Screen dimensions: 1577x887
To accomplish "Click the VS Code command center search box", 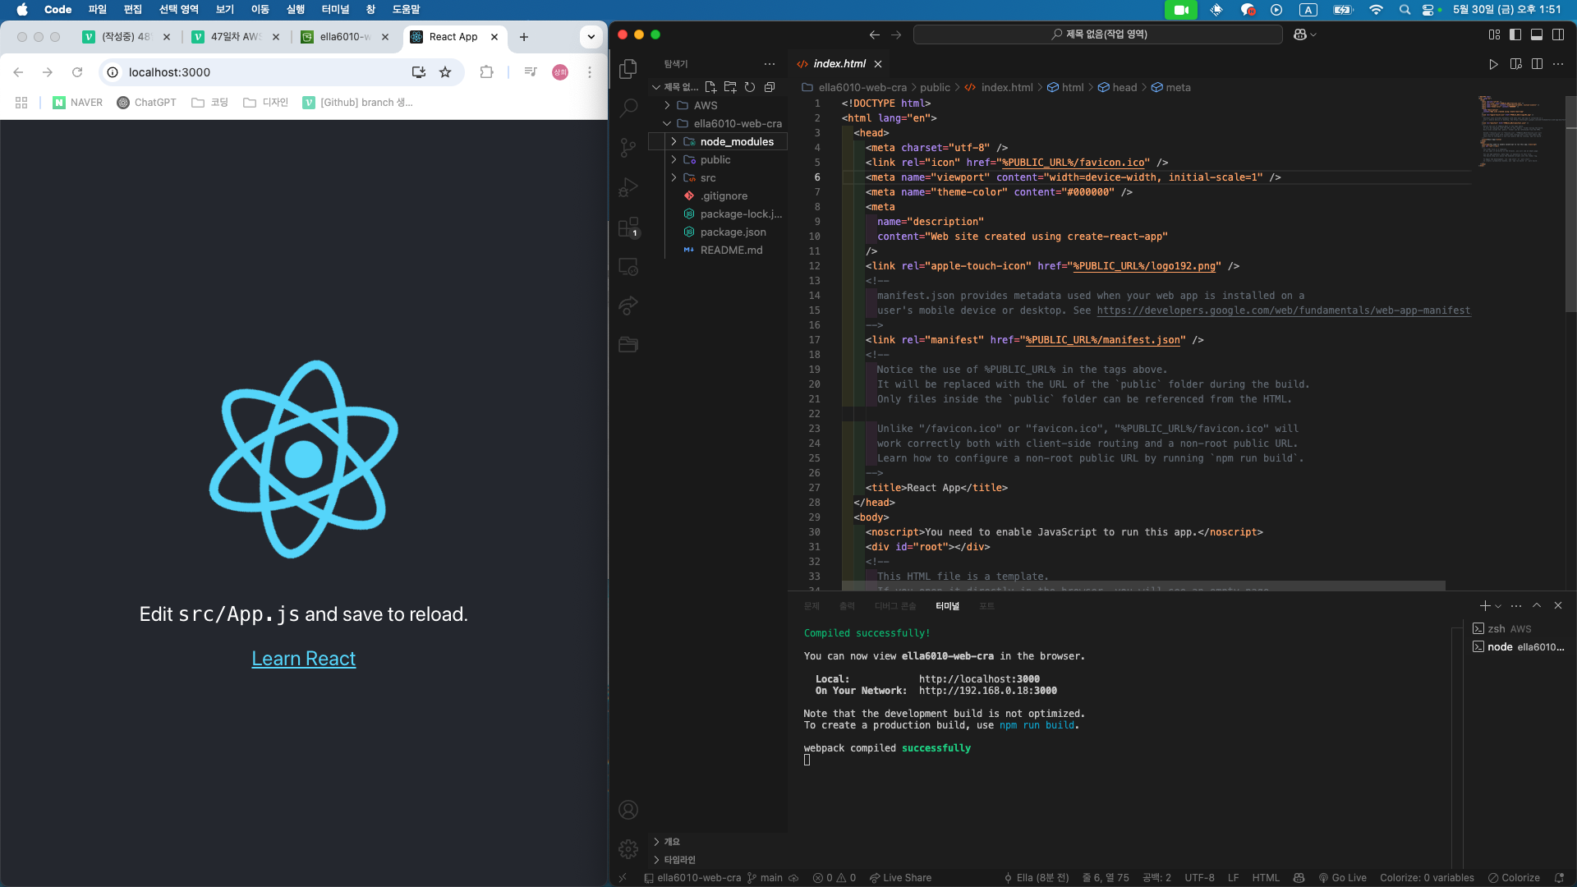I will click(x=1098, y=34).
